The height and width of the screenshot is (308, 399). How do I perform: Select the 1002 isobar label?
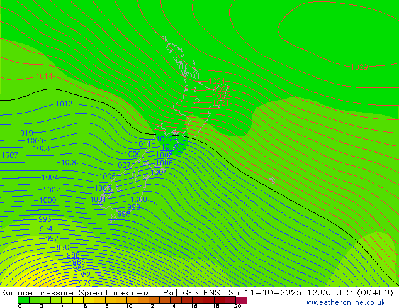[x=52, y=190]
